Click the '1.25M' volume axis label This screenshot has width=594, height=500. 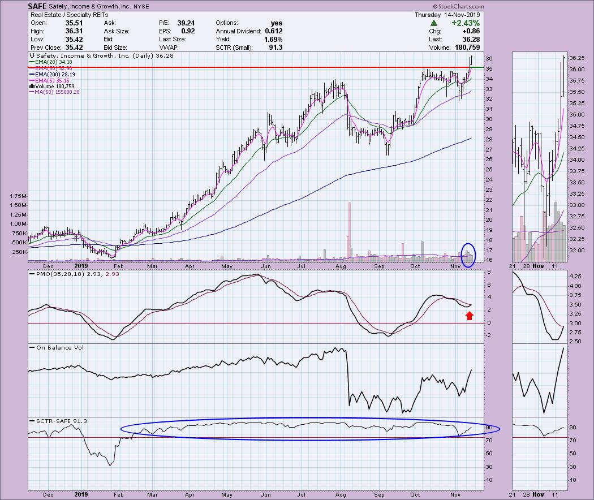[x=18, y=215]
